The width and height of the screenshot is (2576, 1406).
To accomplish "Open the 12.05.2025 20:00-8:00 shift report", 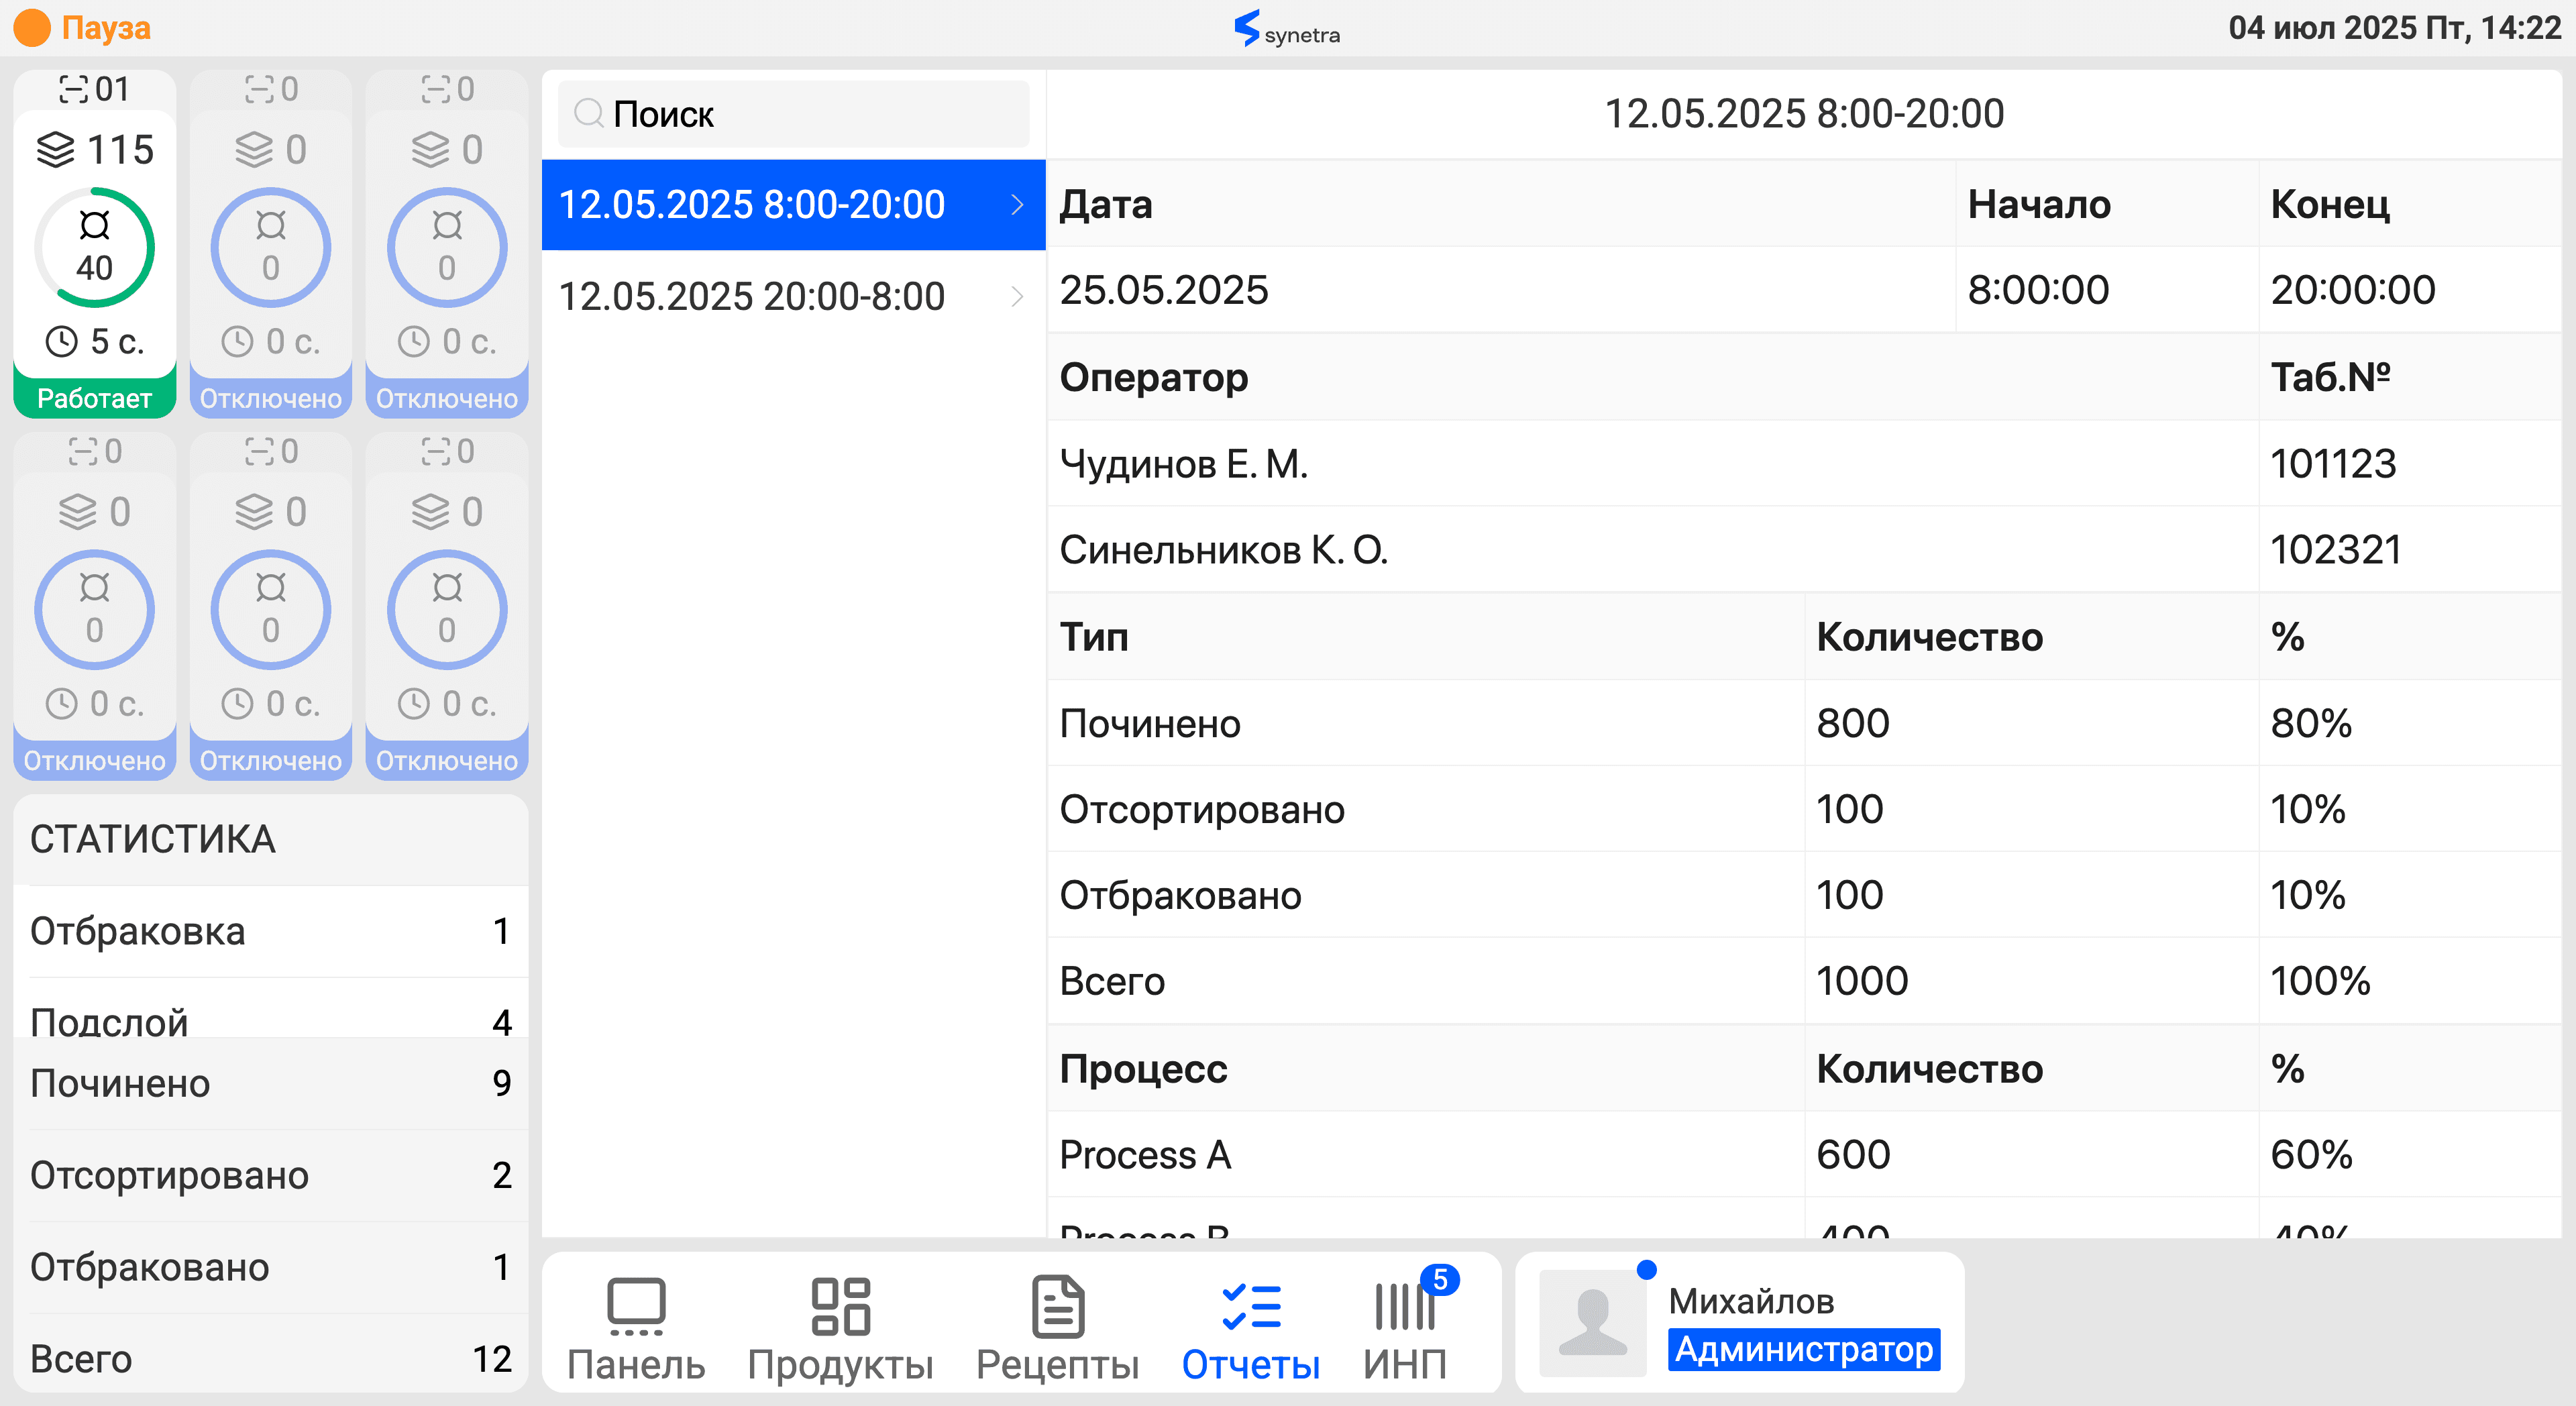I will pyautogui.click(x=751, y=296).
